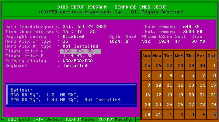Viewport: 219px width, 122px height.
Task: Click the LZone value 1024
Action: click(x=164, y=41)
